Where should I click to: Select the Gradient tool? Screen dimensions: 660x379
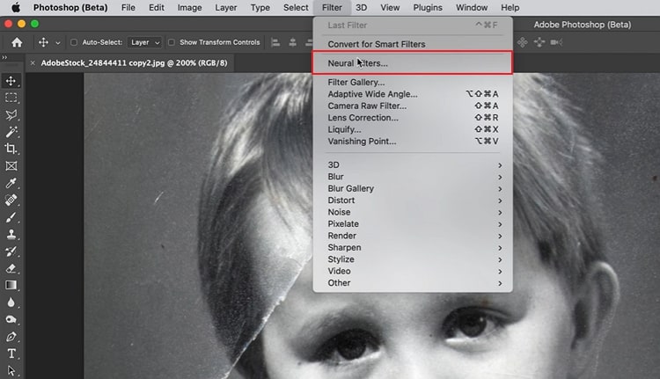click(11, 285)
